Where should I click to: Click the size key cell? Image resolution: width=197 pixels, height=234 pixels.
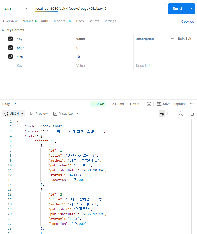point(44,57)
